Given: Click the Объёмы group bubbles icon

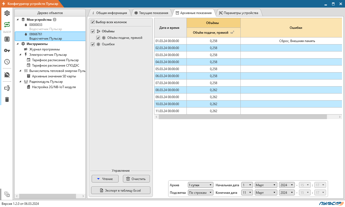Looking at the screenshot, I should [98, 31].
